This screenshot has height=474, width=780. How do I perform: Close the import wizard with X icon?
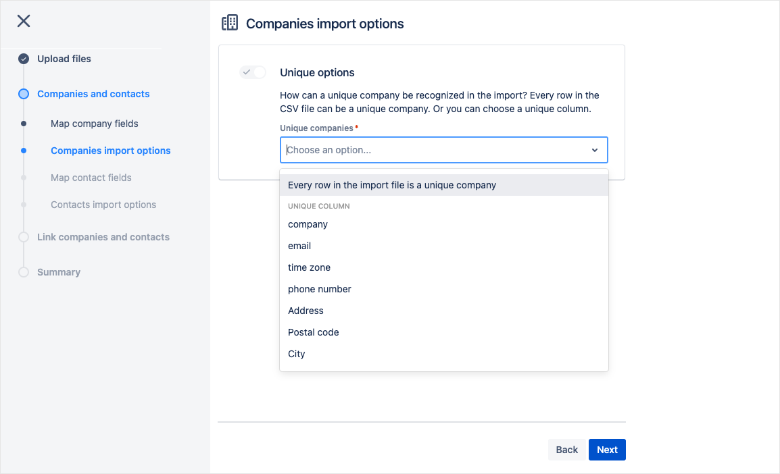click(24, 21)
